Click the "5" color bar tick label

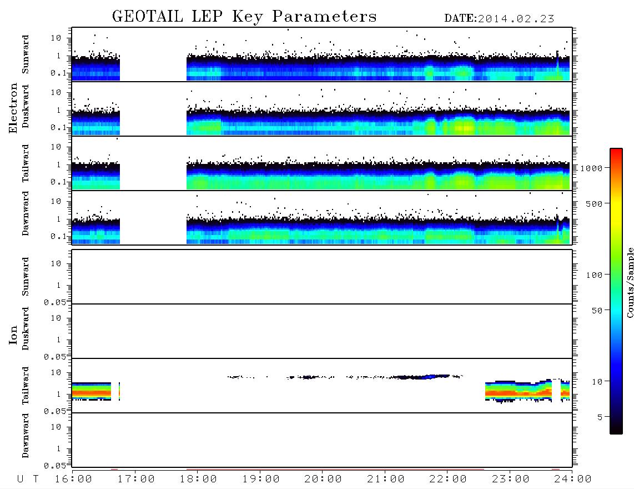600,417
